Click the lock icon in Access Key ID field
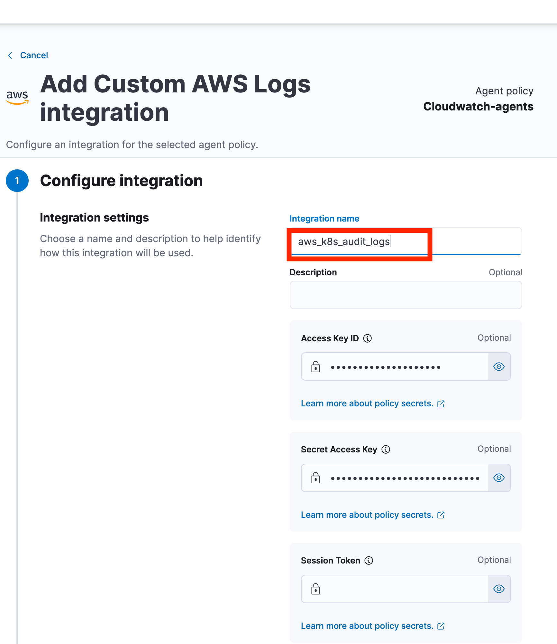This screenshot has width=557, height=644. tap(315, 367)
